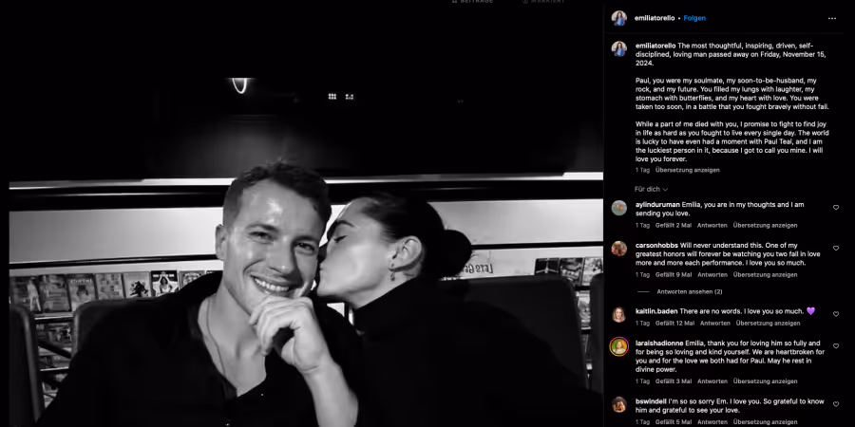View 'Gefällt 3 Mal' likes on laraishadionne's comment

(674, 381)
